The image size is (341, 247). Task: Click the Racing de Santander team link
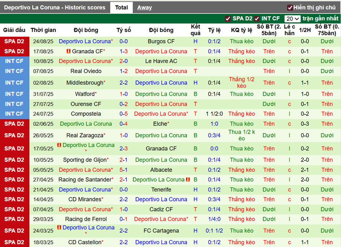point(85,179)
